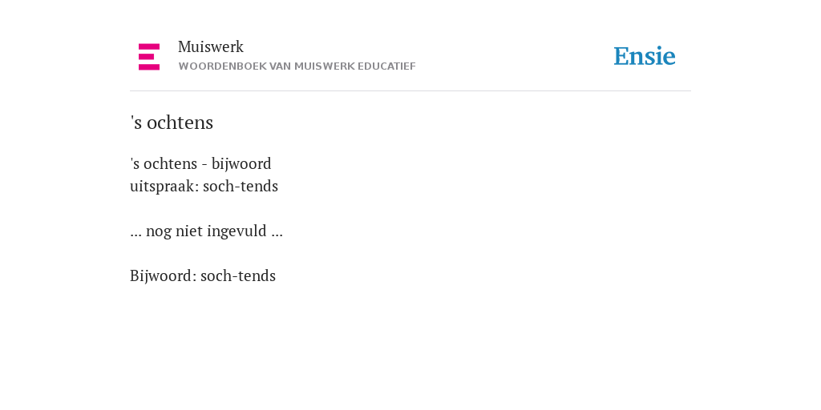Open the blue Ensie wordmark link

[x=645, y=56]
